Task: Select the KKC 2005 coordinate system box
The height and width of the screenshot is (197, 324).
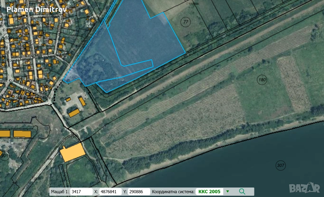Action: coord(209,192)
